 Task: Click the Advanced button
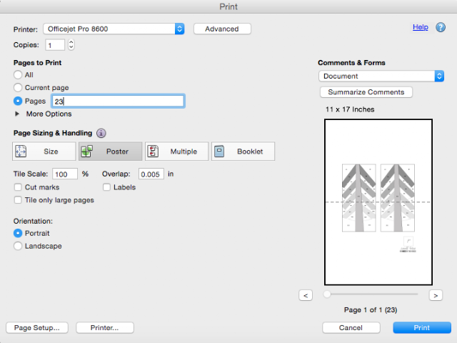tap(222, 29)
